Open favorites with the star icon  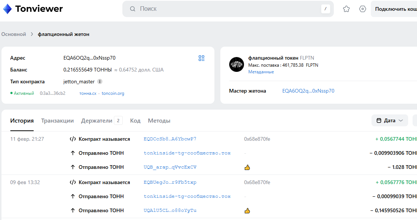[346, 9]
